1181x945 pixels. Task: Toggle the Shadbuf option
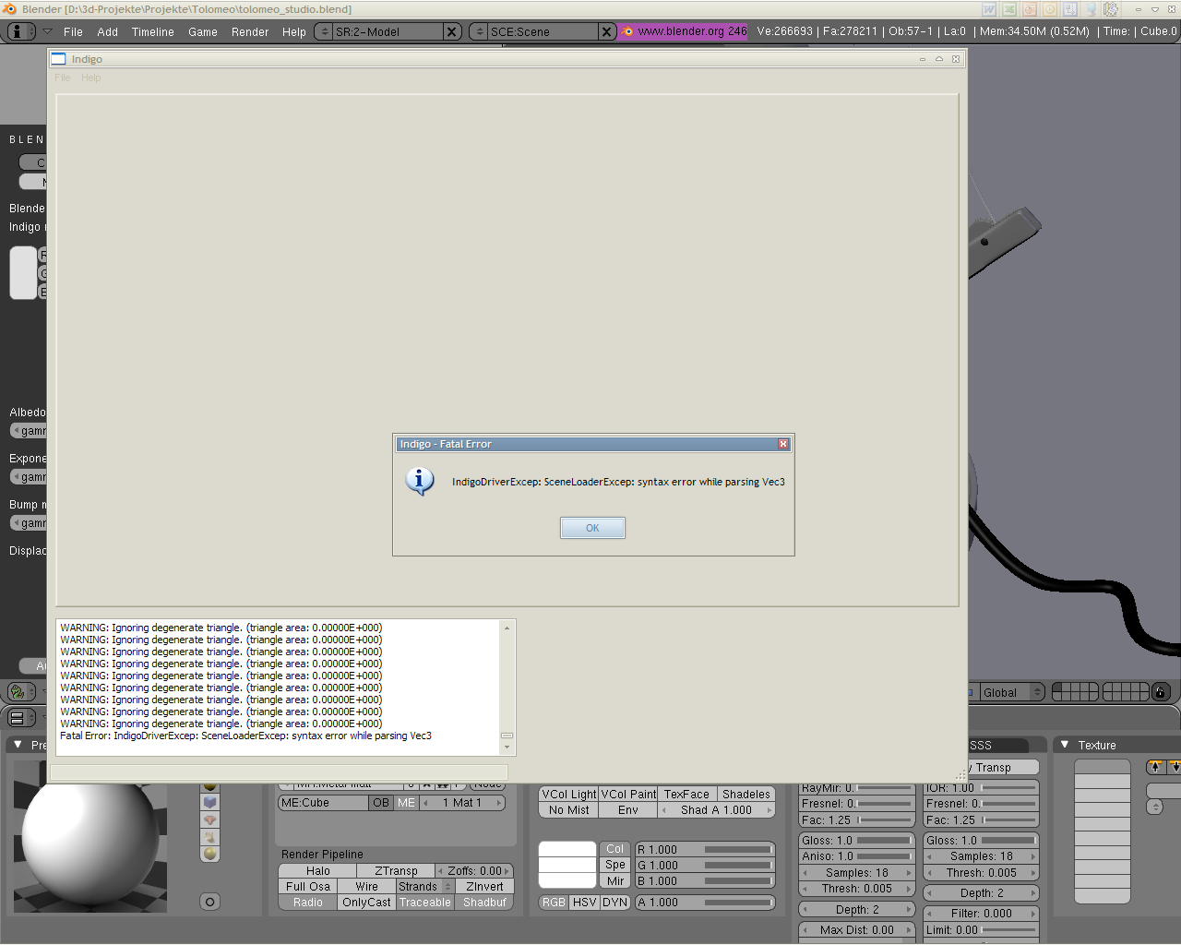[484, 902]
